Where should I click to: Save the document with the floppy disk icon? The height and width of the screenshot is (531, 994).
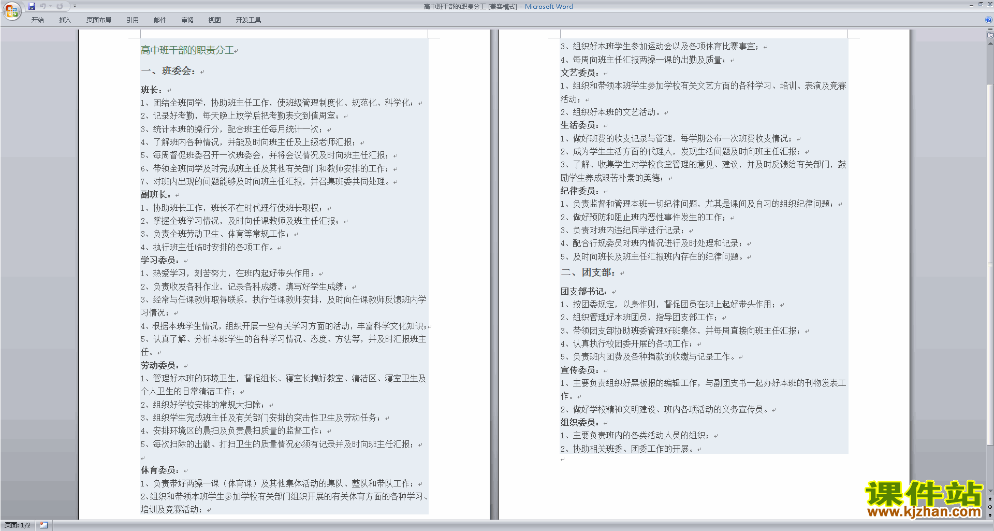click(32, 6)
